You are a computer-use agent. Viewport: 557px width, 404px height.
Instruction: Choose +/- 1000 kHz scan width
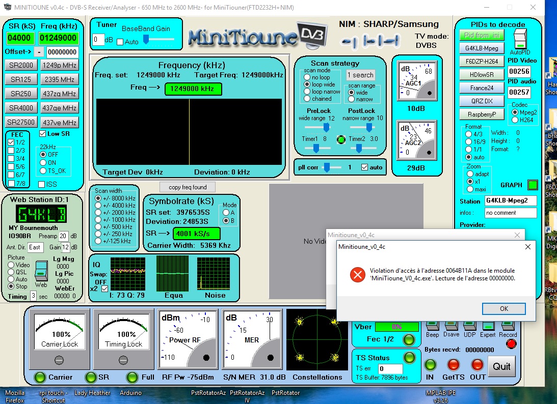(99, 219)
